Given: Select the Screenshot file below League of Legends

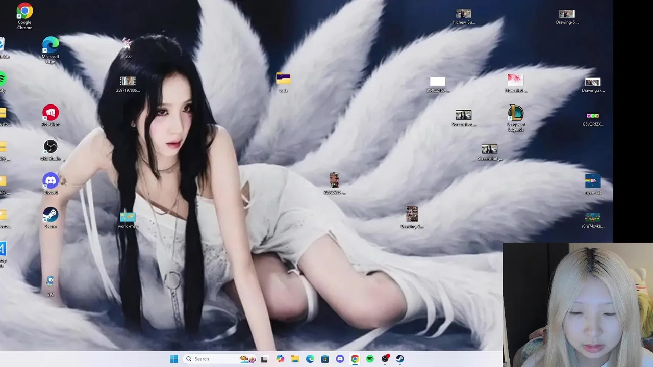Looking at the screenshot, I should (490, 152).
